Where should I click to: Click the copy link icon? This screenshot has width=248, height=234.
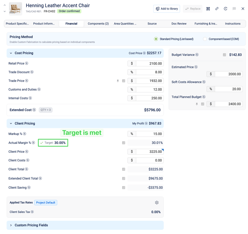(x=217, y=9)
